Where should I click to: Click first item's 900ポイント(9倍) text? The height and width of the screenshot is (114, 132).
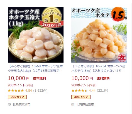(x=20, y=85)
